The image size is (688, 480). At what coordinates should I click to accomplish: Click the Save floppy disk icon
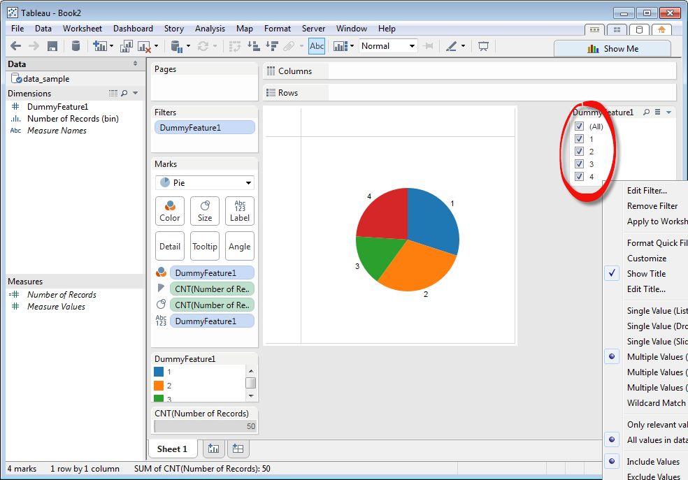coord(52,46)
